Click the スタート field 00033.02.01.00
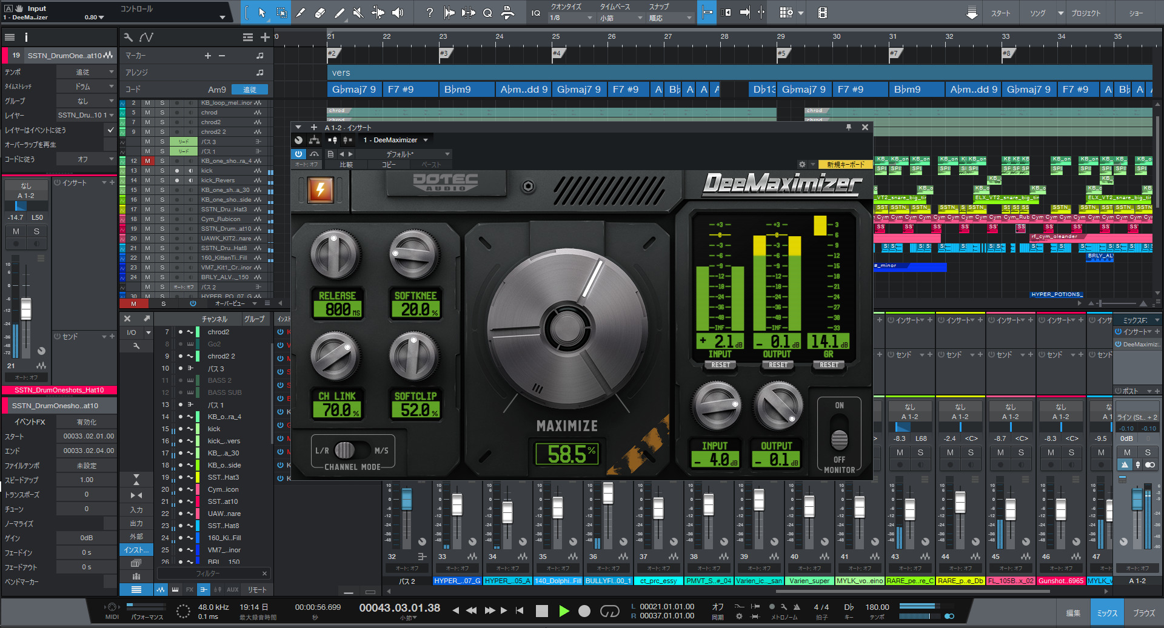1164x628 pixels. coord(86,436)
